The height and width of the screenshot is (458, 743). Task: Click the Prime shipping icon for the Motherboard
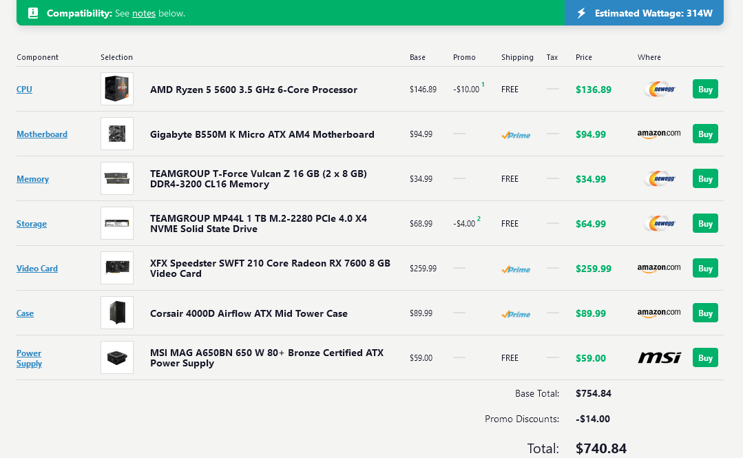pyautogui.click(x=516, y=135)
